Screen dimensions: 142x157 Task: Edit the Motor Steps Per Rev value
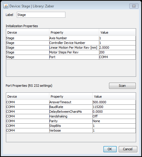click(x=117, y=52)
